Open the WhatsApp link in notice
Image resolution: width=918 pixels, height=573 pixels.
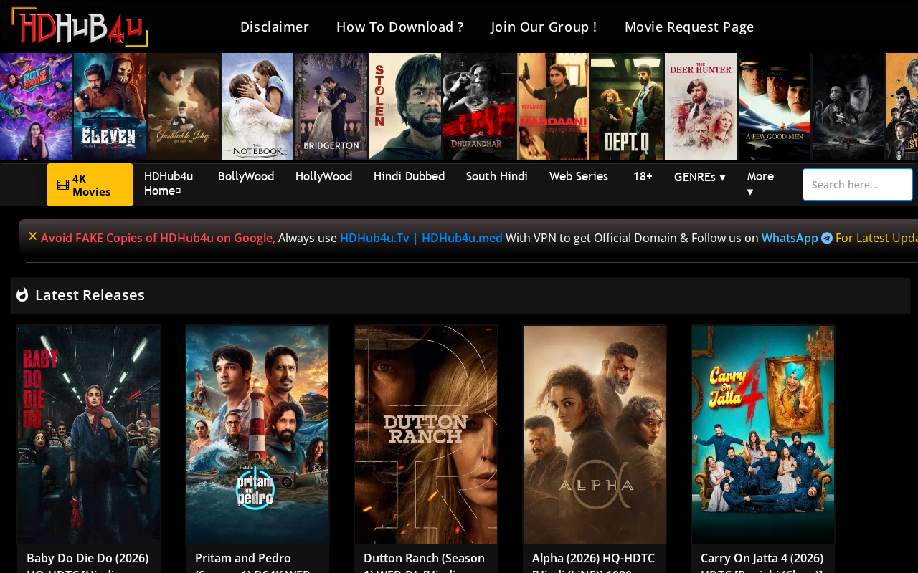click(x=790, y=238)
